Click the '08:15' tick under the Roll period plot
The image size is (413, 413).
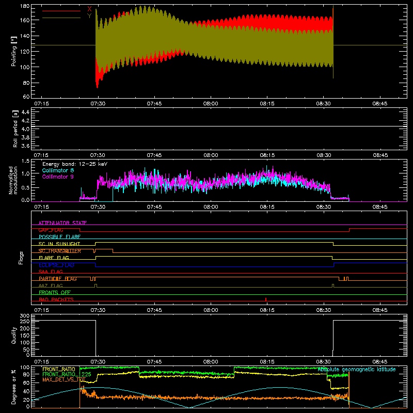[x=267, y=155]
